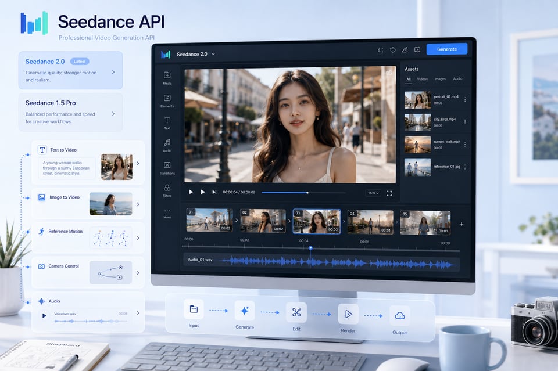Screen dimensions: 558x371
Task: Click the Voiceover.wav audio progress bar
Action: click(x=91, y=321)
